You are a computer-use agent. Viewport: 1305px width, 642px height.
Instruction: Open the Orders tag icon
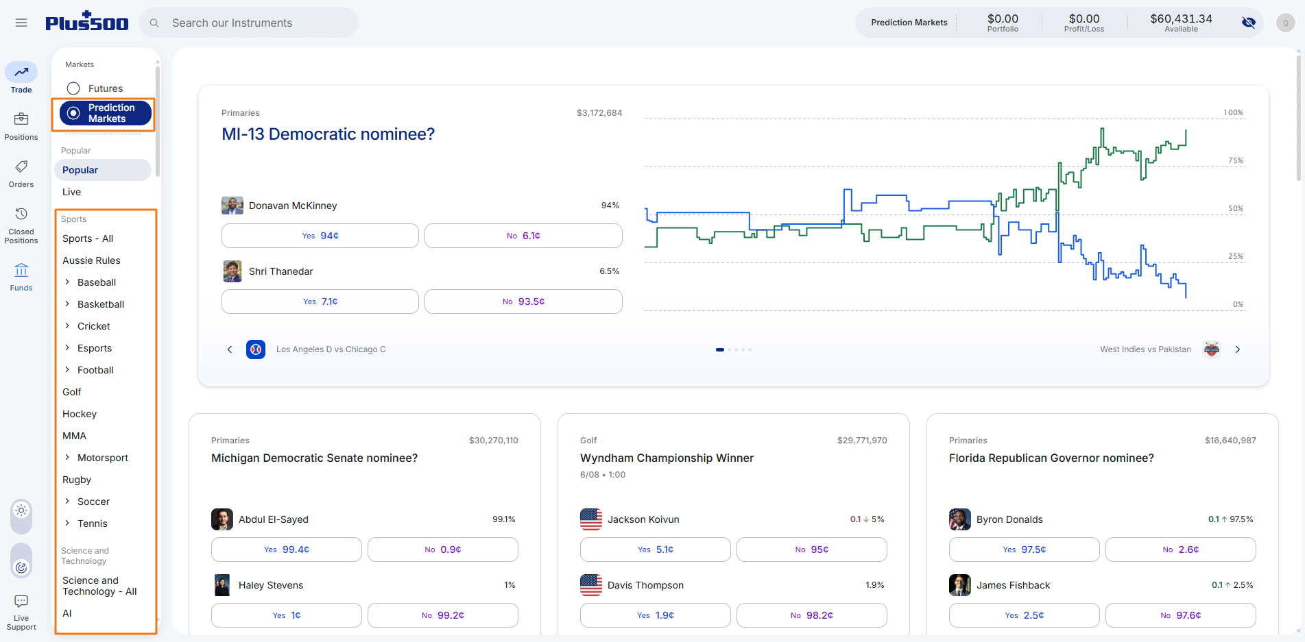pos(21,166)
